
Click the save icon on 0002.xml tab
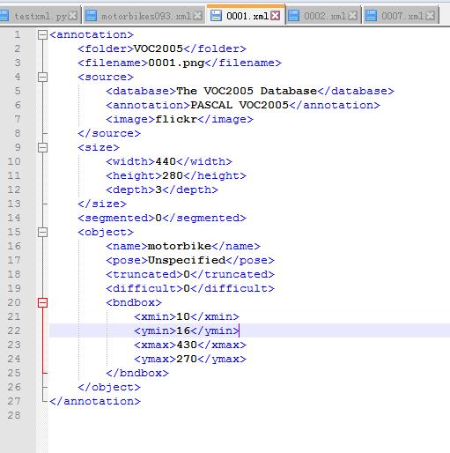(293, 16)
